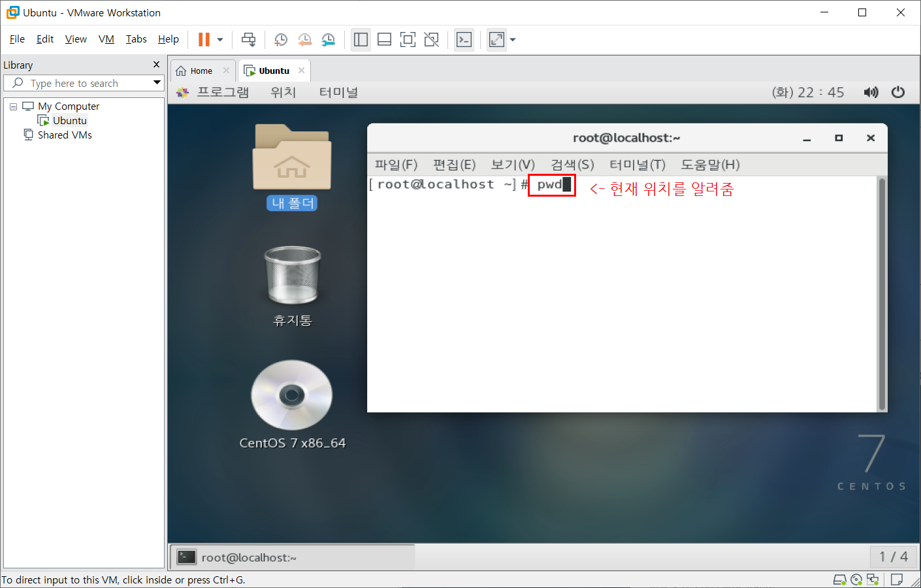Select the 내 폴더 home folder desktop icon
Viewport: 921px width, 588px height.
[292, 167]
